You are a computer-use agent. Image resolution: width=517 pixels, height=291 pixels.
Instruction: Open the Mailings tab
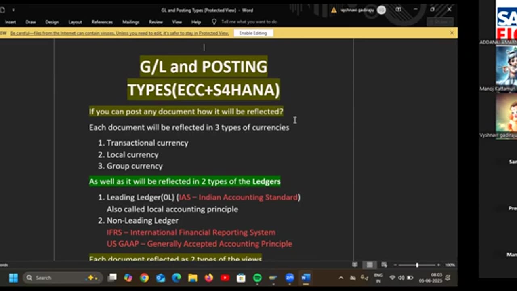pyautogui.click(x=131, y=22)
